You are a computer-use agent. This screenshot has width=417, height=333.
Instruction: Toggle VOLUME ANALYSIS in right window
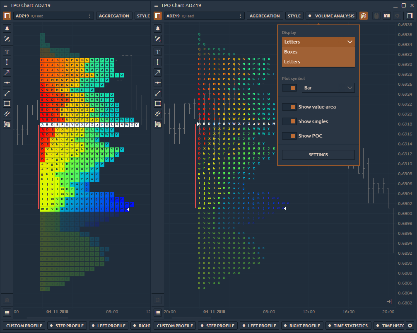pos(331,16)
